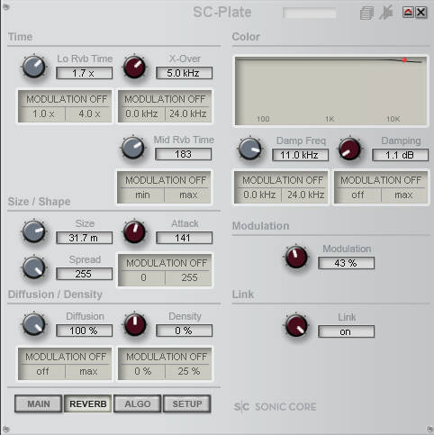This screenshot has width=434, height=435.
Task: Click Damp Freq modulation maximum 24.0 kHz
Action: pyautogui.click(x=305, y=195)
